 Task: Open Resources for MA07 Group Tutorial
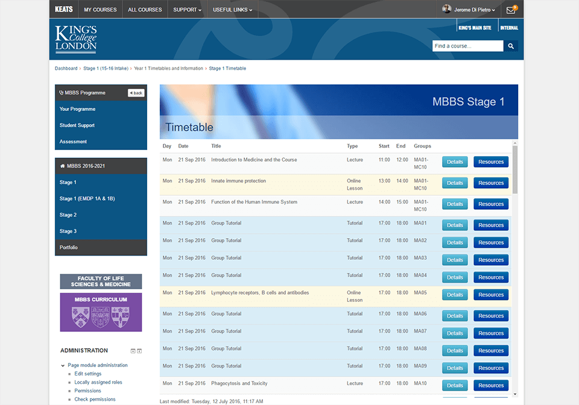[x=491, y=333]
